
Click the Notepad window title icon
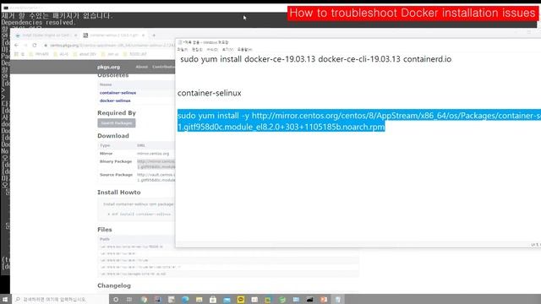click(180, 42)
